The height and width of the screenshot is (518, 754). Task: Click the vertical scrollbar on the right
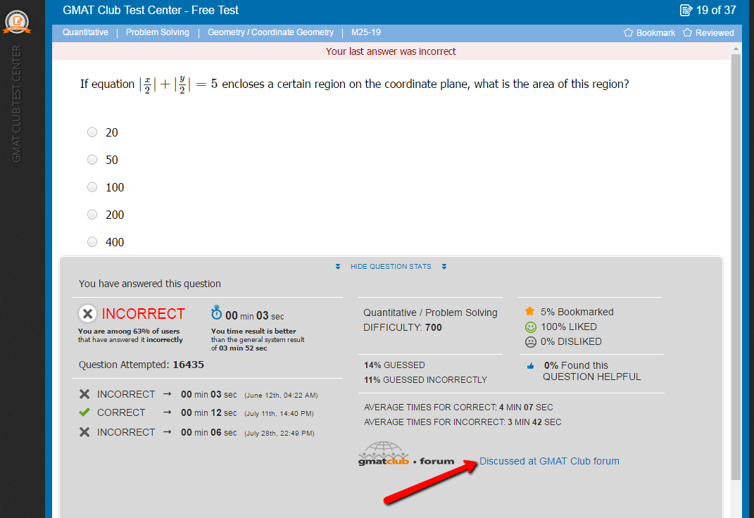(736, 267)
